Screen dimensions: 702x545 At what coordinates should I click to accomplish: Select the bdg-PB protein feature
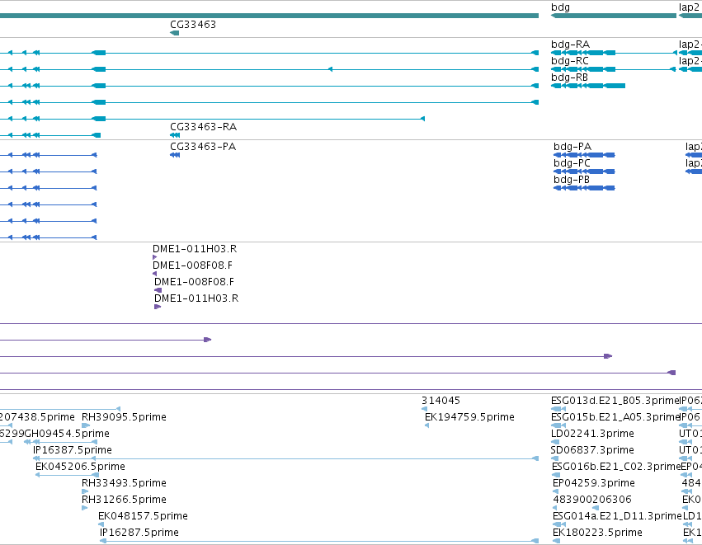click(x=584, y=188)
